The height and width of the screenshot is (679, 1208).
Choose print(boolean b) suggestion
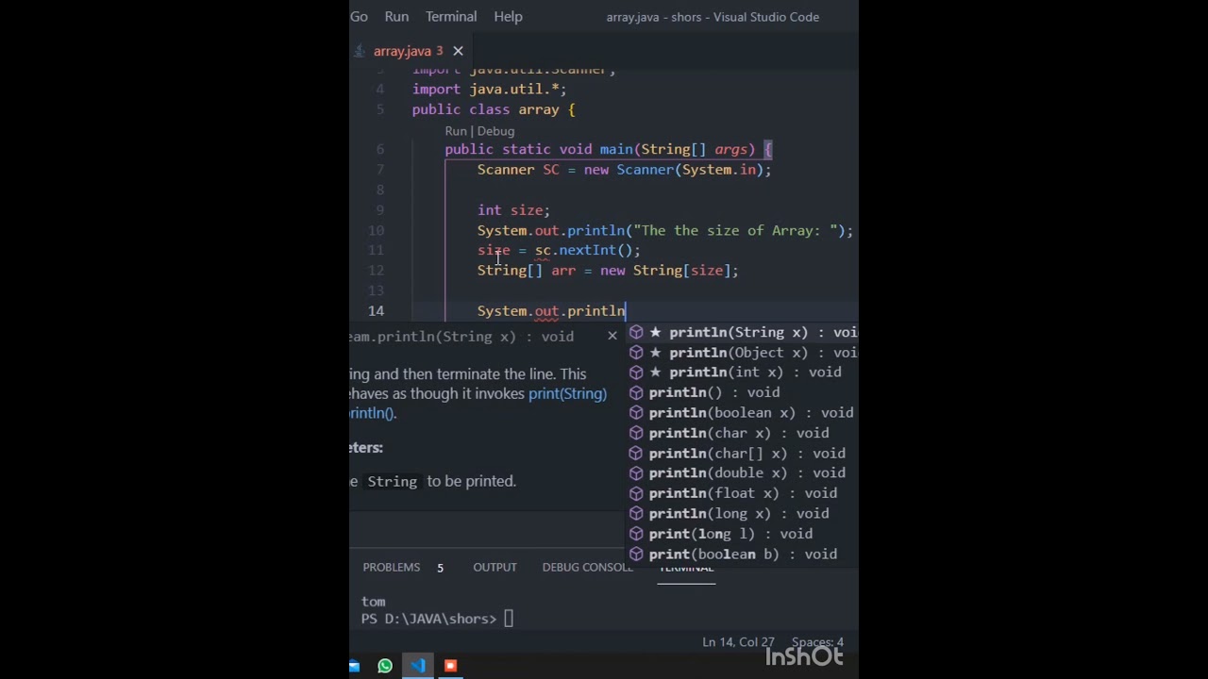pos(743,554)
